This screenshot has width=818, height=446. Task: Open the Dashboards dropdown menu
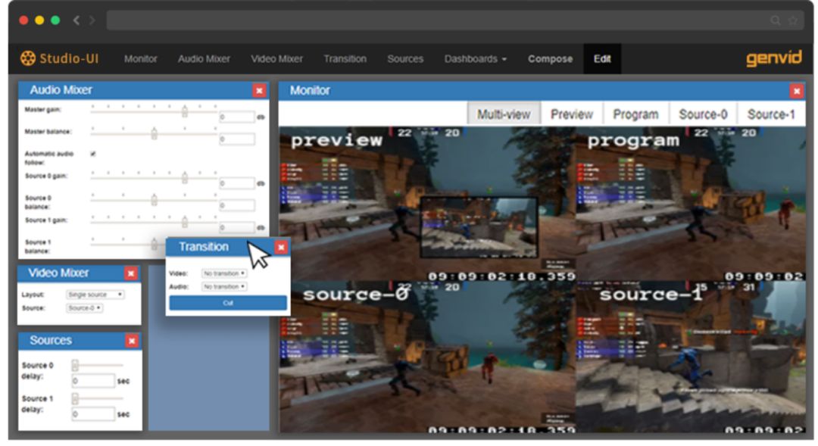(x=475, y=59)
